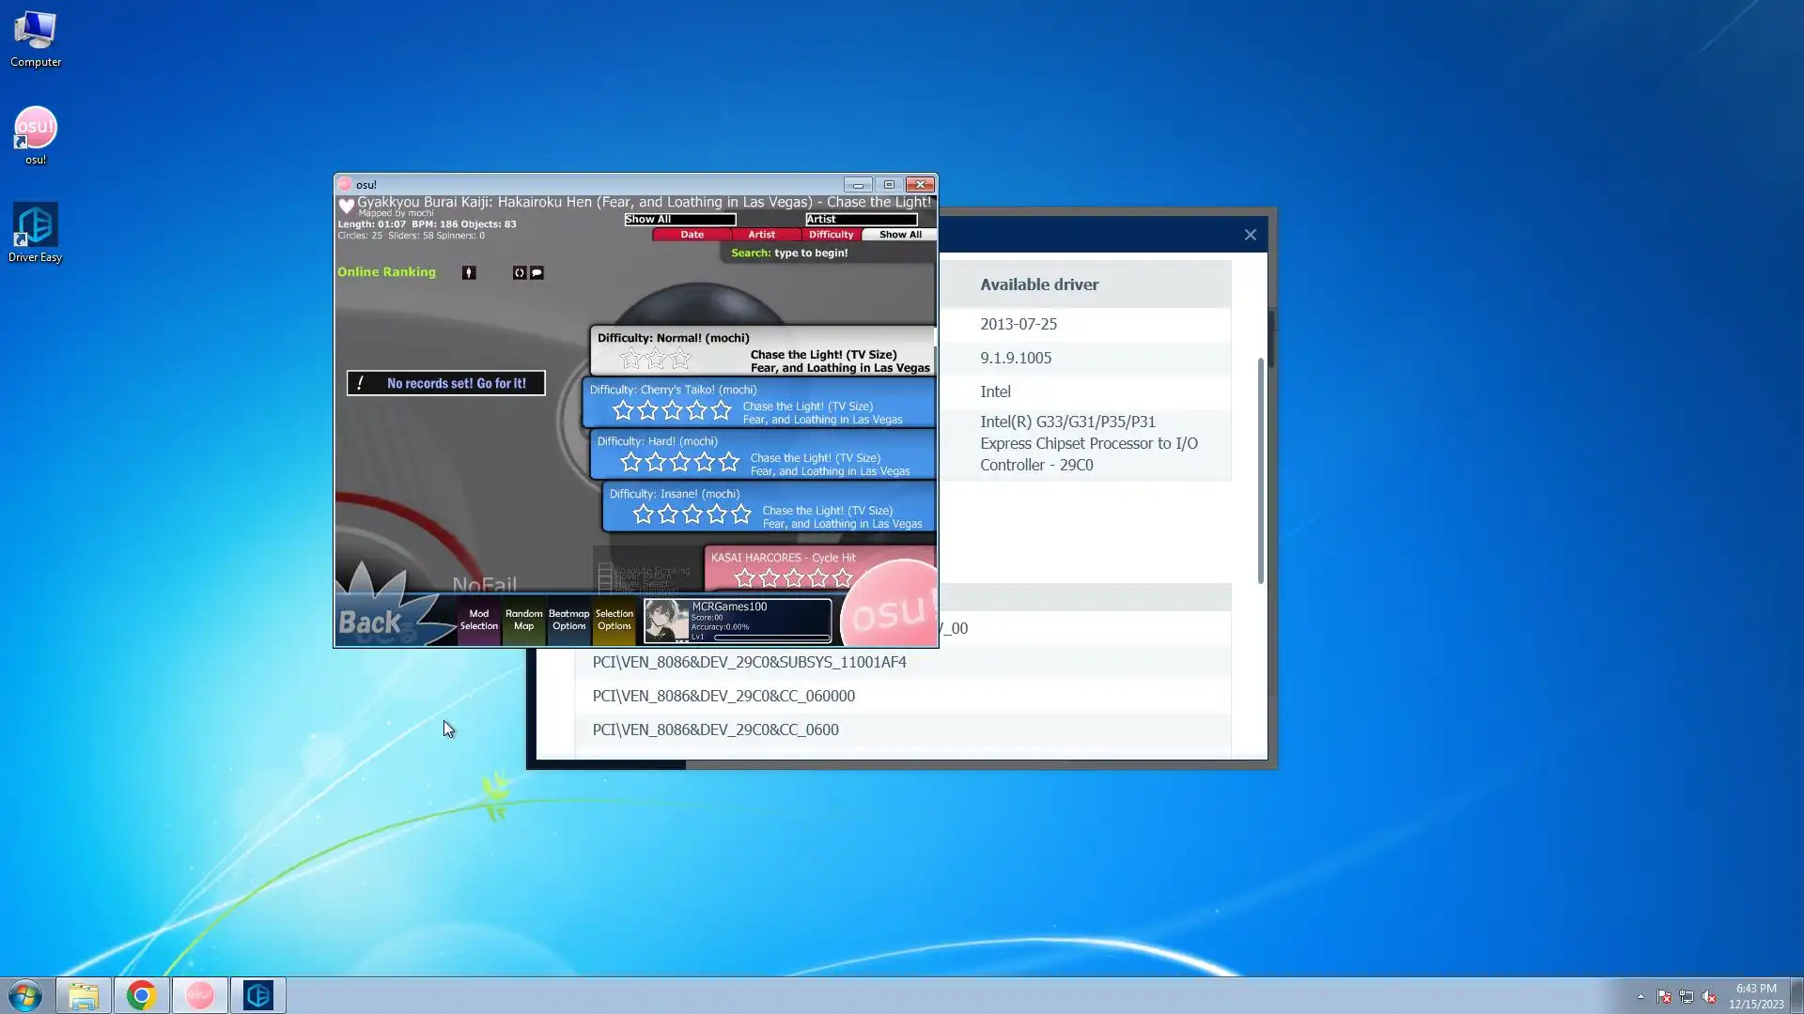Screen dimensions: 1804x1014
Task: Select the Difficulty sorting tab
Action: click(831, 235)
